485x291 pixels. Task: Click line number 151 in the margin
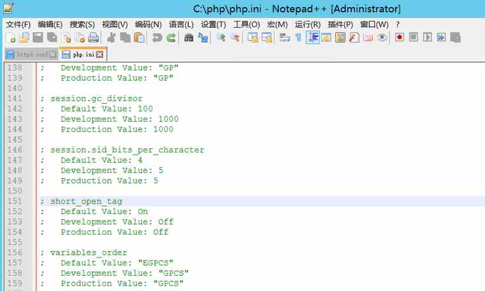(15, 201)
